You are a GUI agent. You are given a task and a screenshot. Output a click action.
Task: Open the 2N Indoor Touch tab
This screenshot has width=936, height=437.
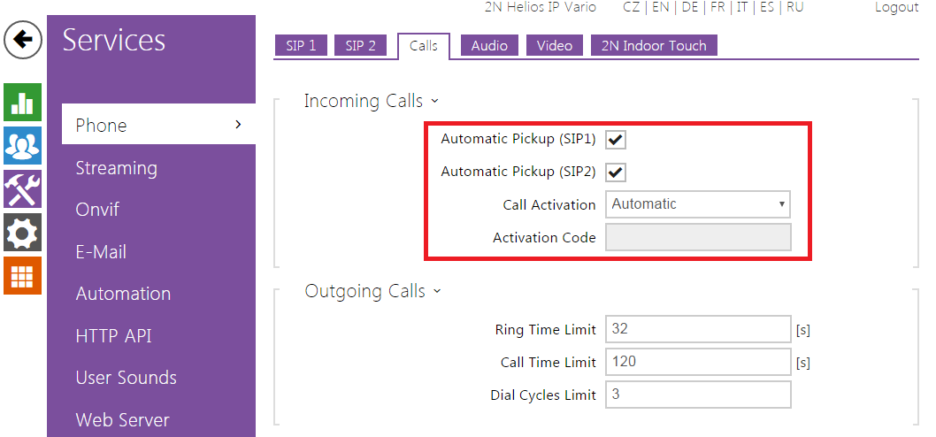coord(654,46)
